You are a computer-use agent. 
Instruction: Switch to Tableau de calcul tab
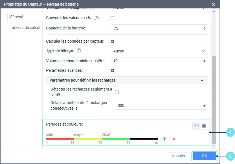25,28
